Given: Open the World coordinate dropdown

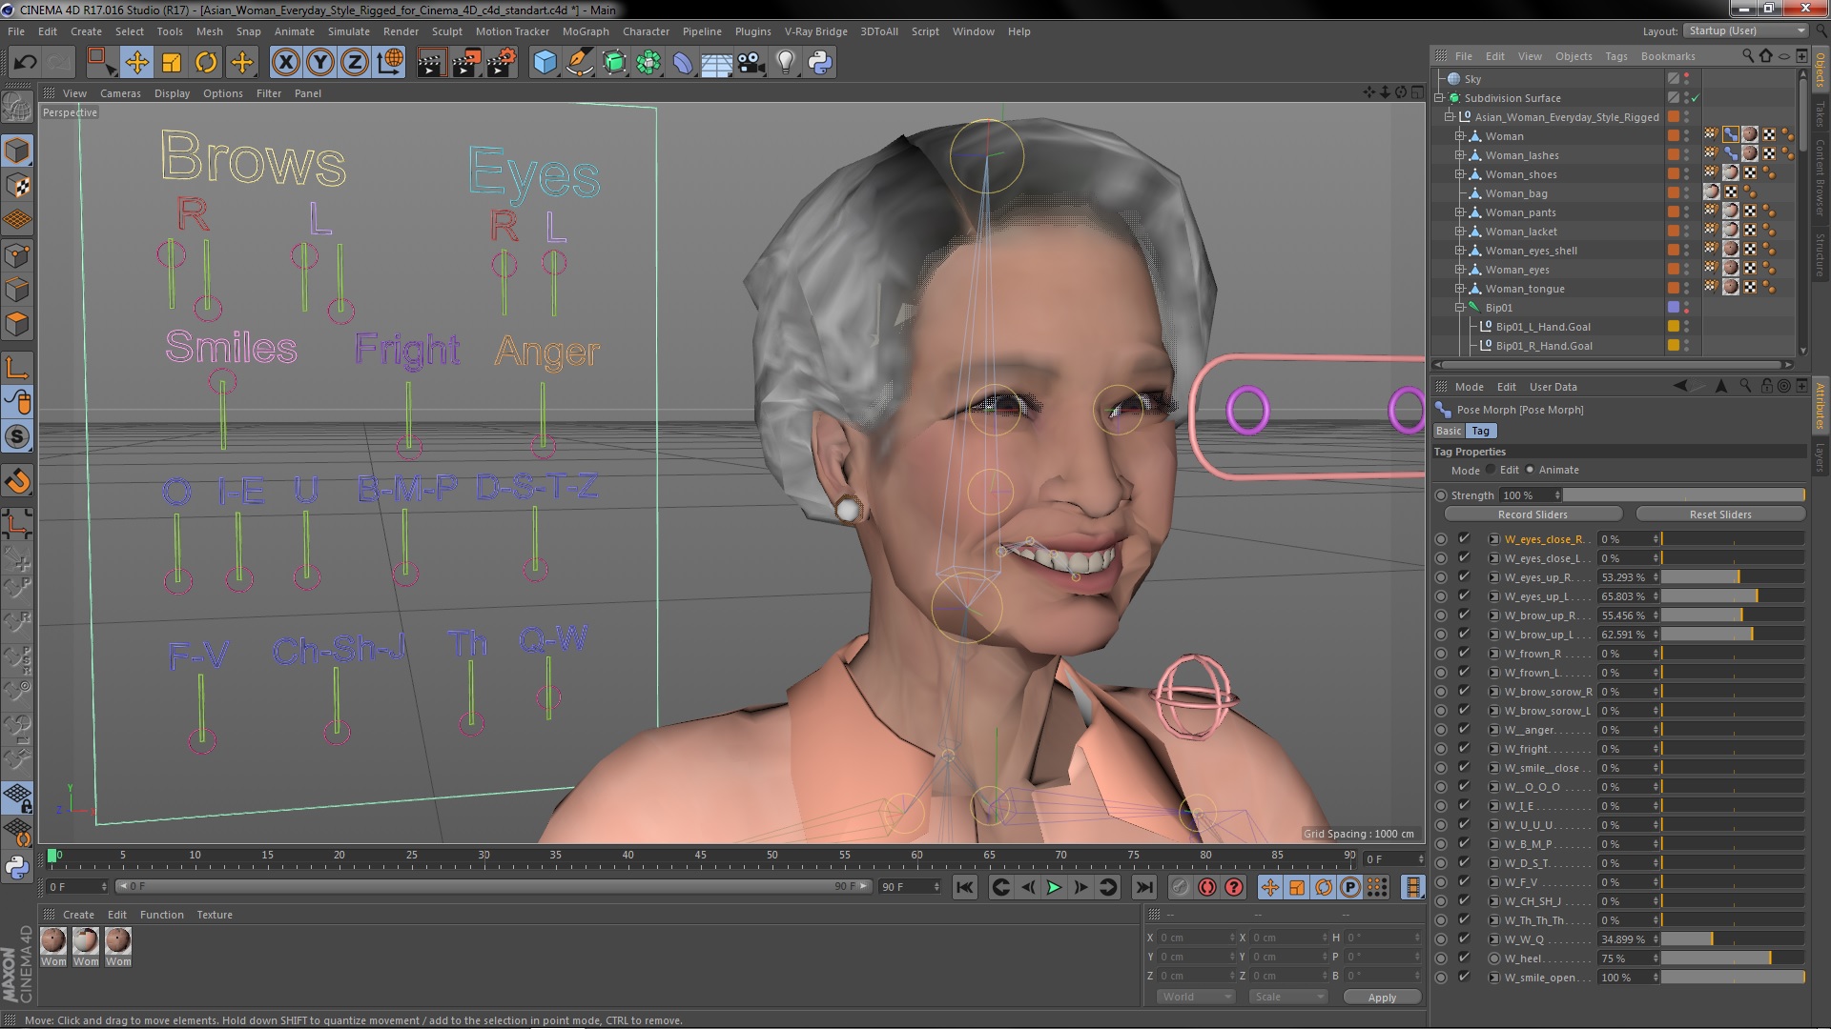Looking at the screenshot, I should (1196, 997).
